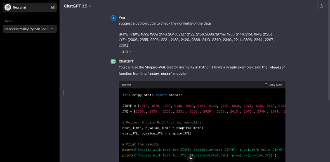330x162 pixels.
Task: Click the 'You' sender name
Action: (122, 18)
